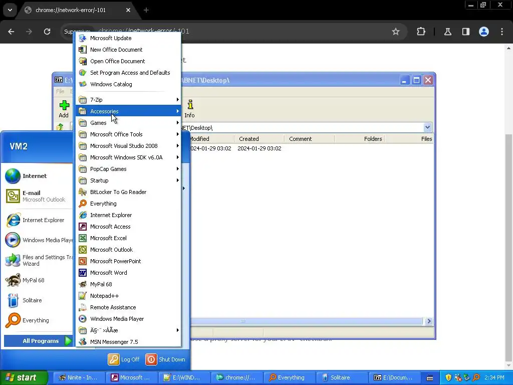Open Internet Explorer from All Programs list
Screen dimensions: 513x385
tap(128, 215)
